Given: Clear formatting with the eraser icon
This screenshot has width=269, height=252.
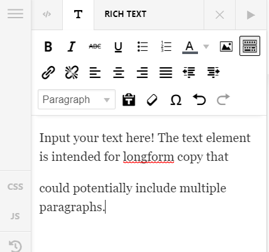Looking at the screenshot, I should 152,100.
